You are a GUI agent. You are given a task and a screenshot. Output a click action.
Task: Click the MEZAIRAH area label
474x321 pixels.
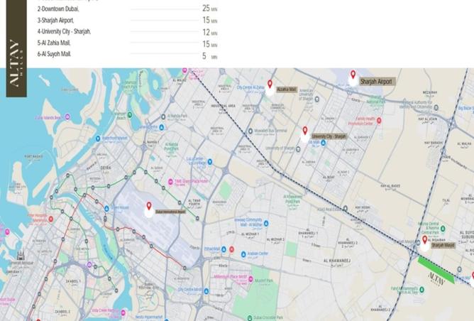tap(430, 92)
